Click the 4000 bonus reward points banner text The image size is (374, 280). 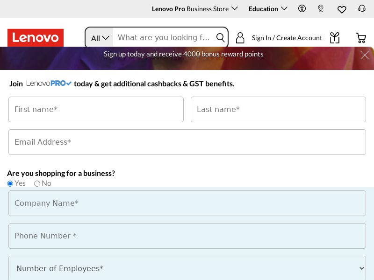[183, 54]
